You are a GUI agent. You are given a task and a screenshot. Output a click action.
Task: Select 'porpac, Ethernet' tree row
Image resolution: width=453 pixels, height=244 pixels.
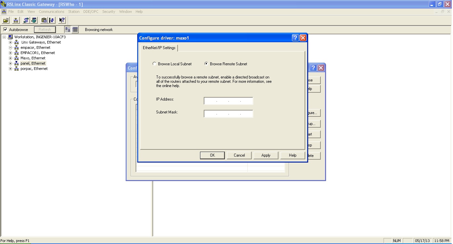(x=34, y=69)
